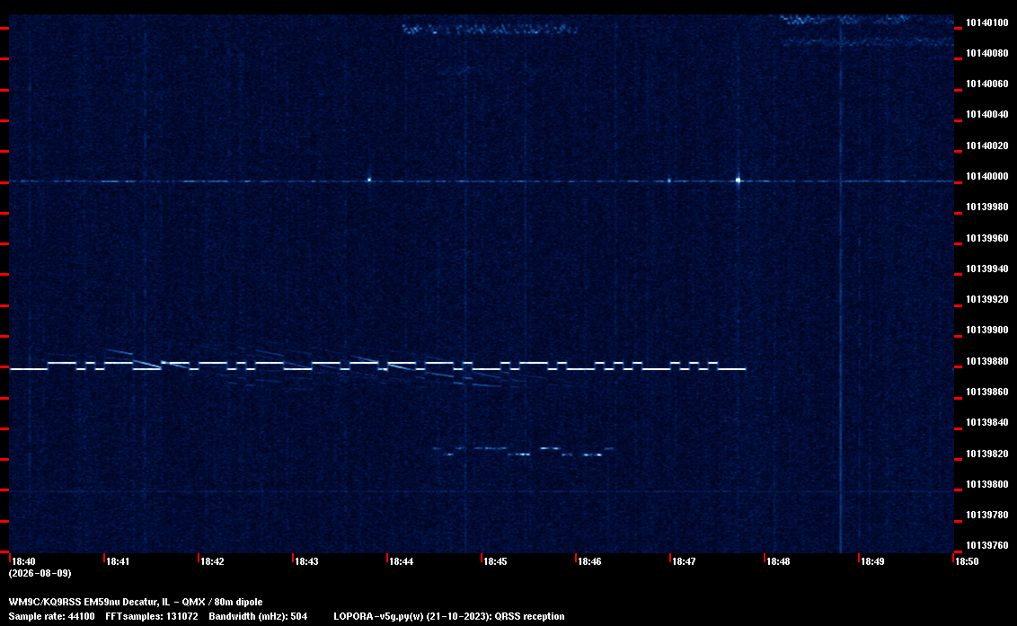Click the 18:41 time label
The image size is (1017, 626).
118,561
